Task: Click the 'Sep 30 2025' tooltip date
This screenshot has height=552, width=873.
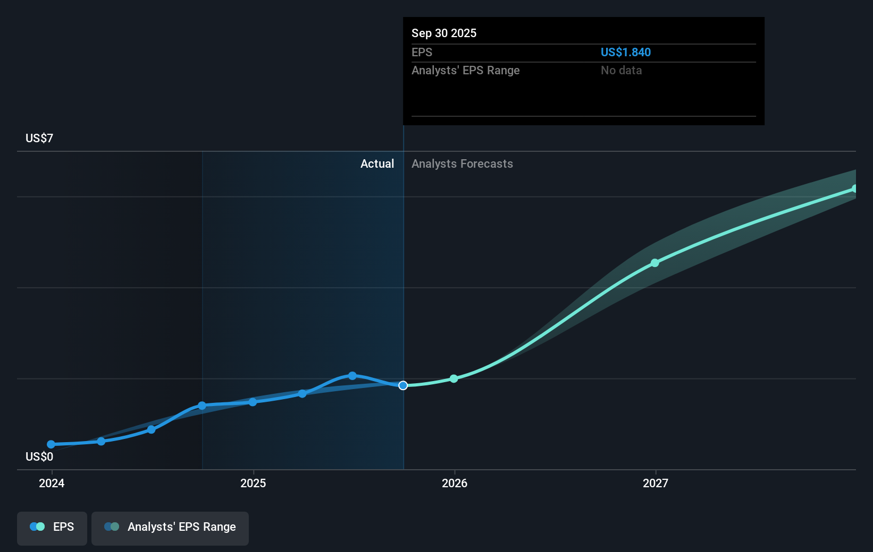Action: coord(444,33)
